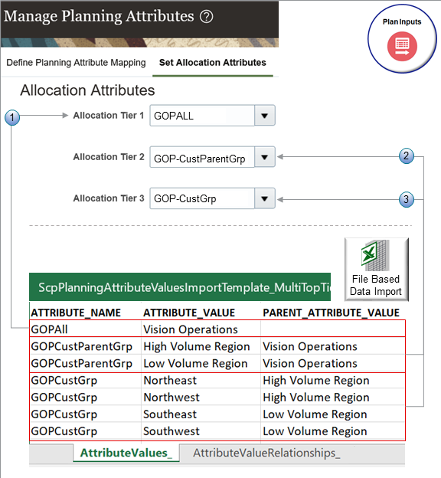Click GOPAll cell in attribute name column

pyautogui.click(x=85, y=329)
